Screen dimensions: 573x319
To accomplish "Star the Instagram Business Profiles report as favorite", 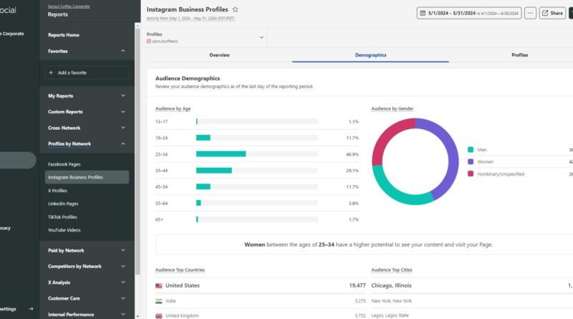I will click(236, 9).
